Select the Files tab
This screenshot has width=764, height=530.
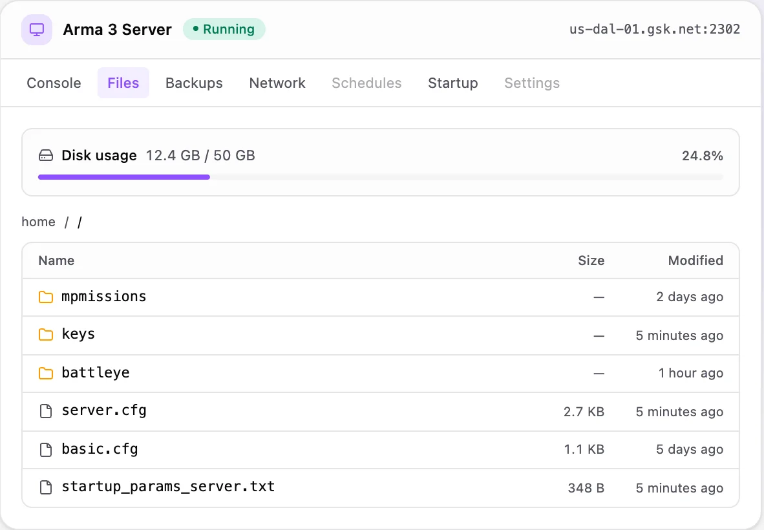pos(123,83)
